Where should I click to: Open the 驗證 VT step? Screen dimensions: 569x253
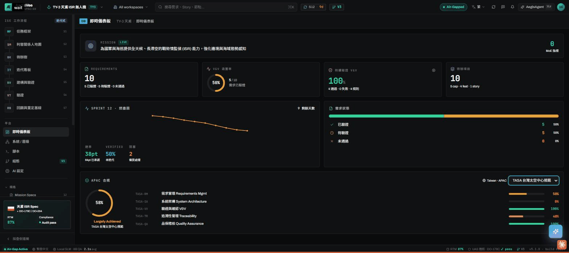click(36, 95)
